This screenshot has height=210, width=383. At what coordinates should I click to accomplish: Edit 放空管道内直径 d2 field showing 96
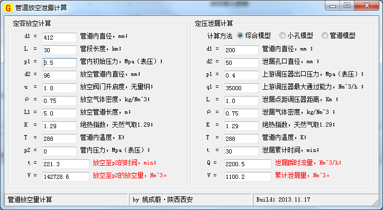(59, 75)
